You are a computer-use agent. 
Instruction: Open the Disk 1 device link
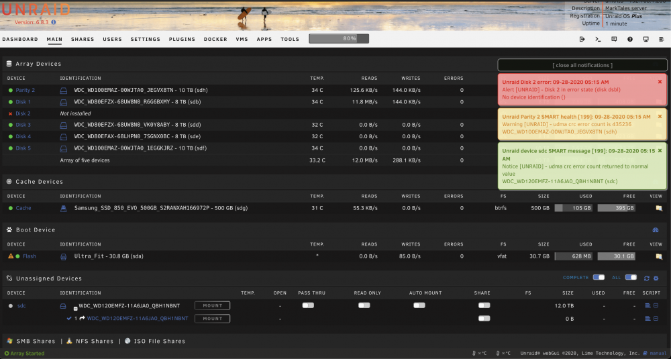[23, 102]
